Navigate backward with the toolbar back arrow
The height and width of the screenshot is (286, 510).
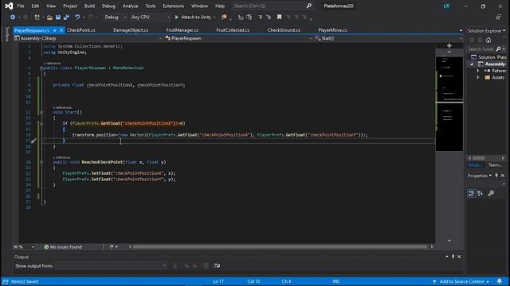[13, 17]
